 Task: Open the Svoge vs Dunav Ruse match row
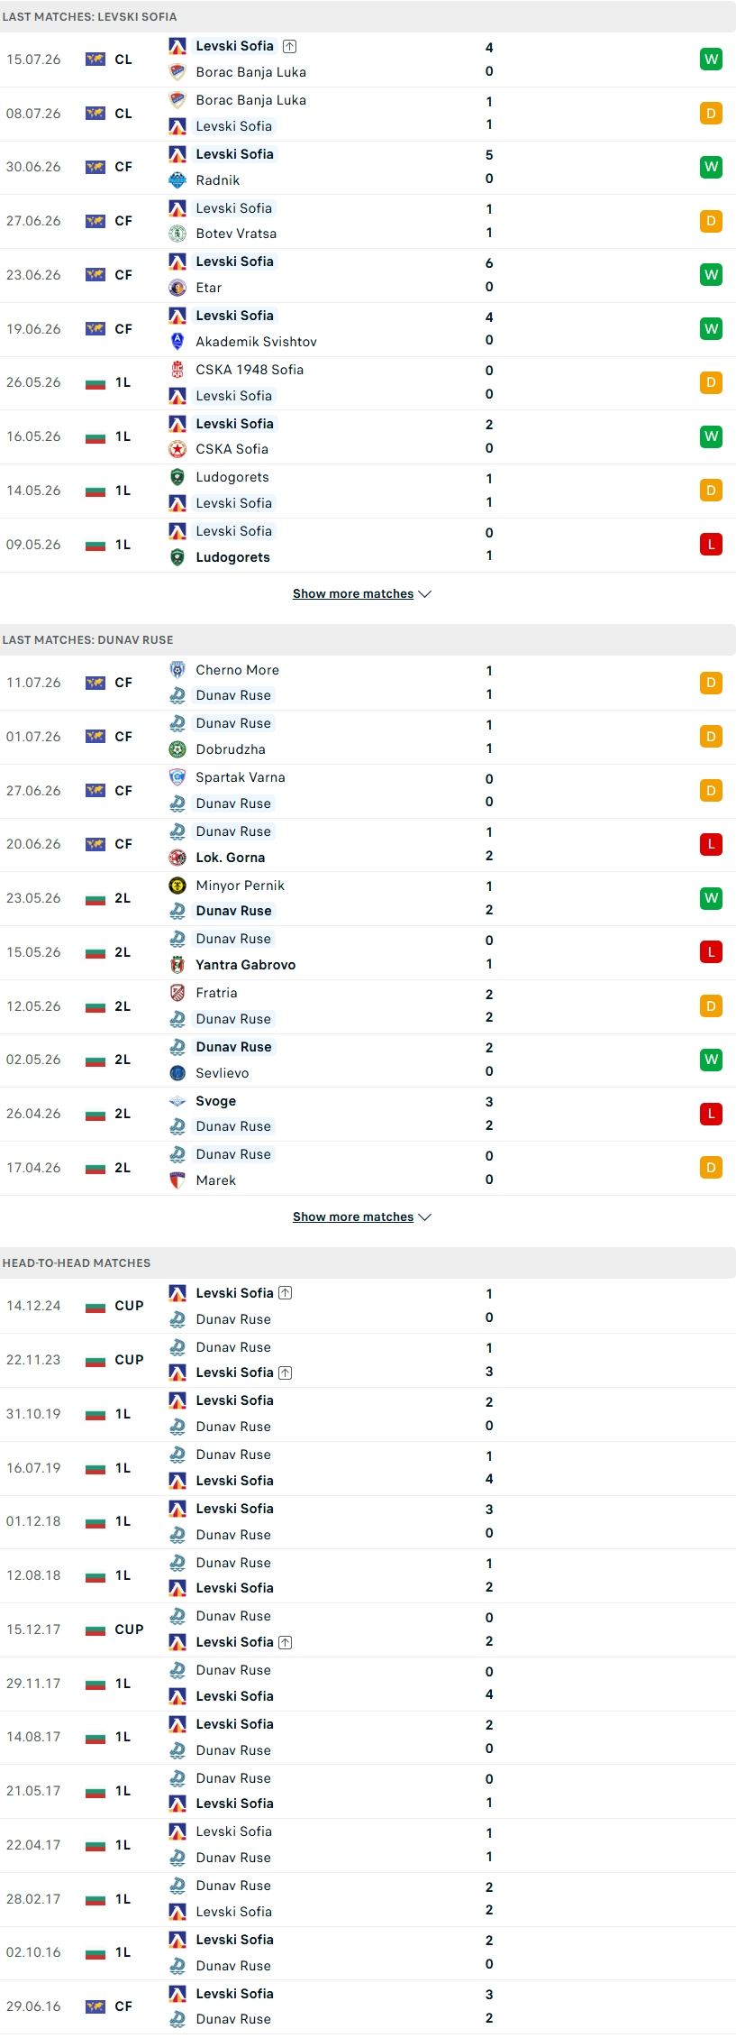click(368, 1114)
